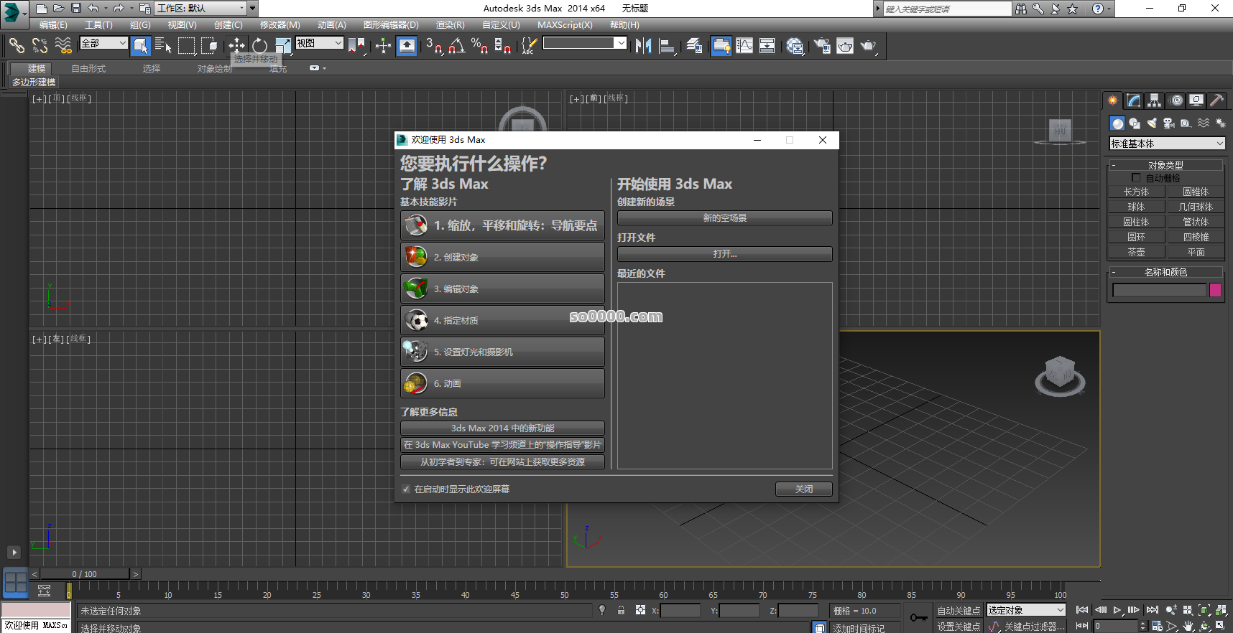Click the Undo arrow in the title bar
Image resolution: width=1233 pixels, height=633 pixels.
[93, 9]
